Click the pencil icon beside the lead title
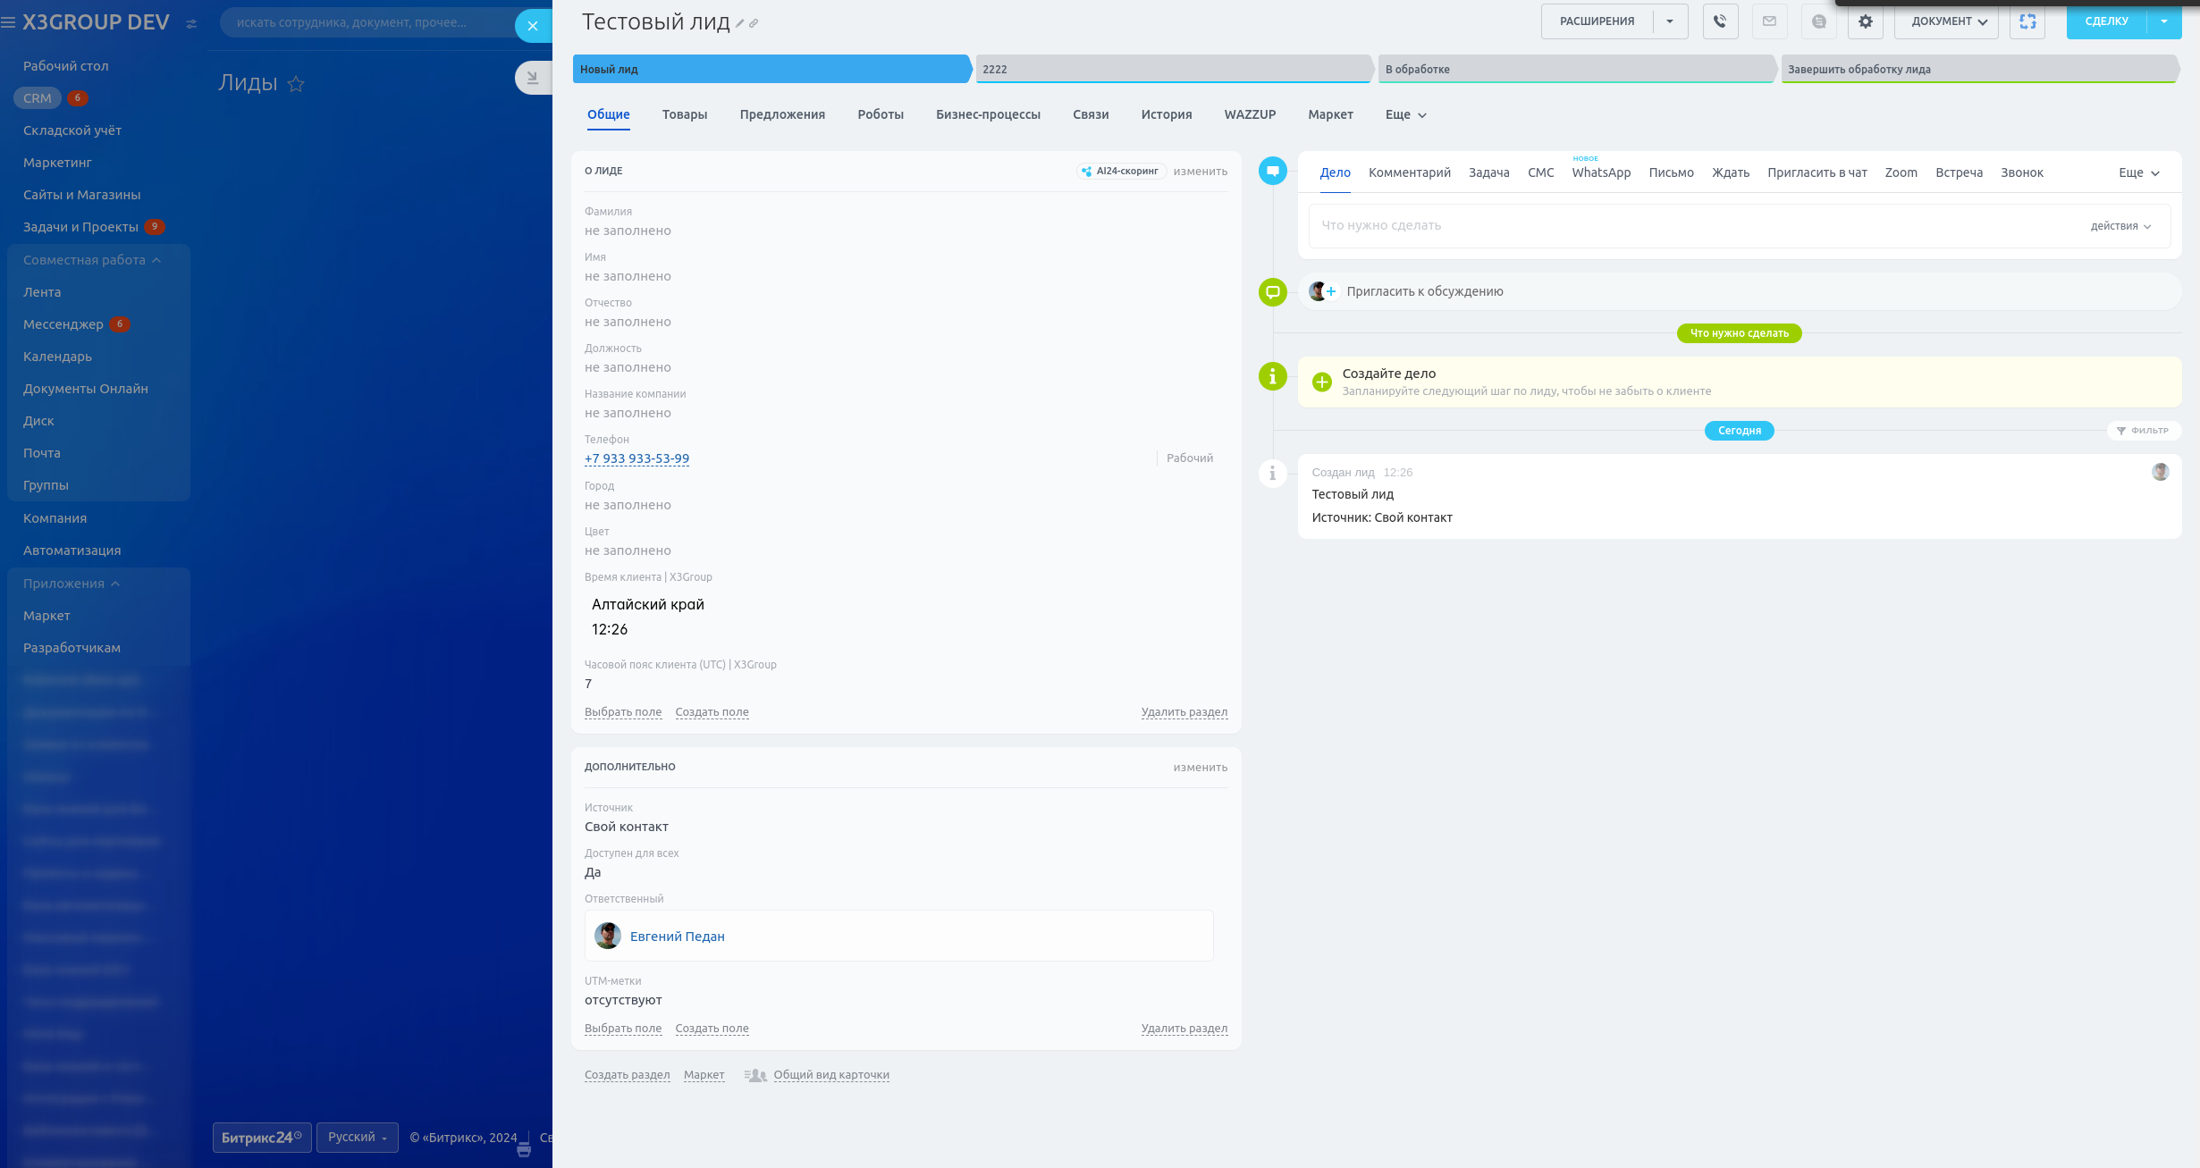The width and height of the screenshot is (2200, 1168). tap(740, 24)
